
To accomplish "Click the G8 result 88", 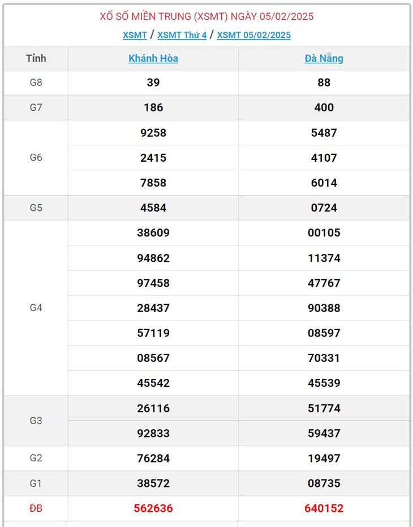I will click(x=324, y=83).
